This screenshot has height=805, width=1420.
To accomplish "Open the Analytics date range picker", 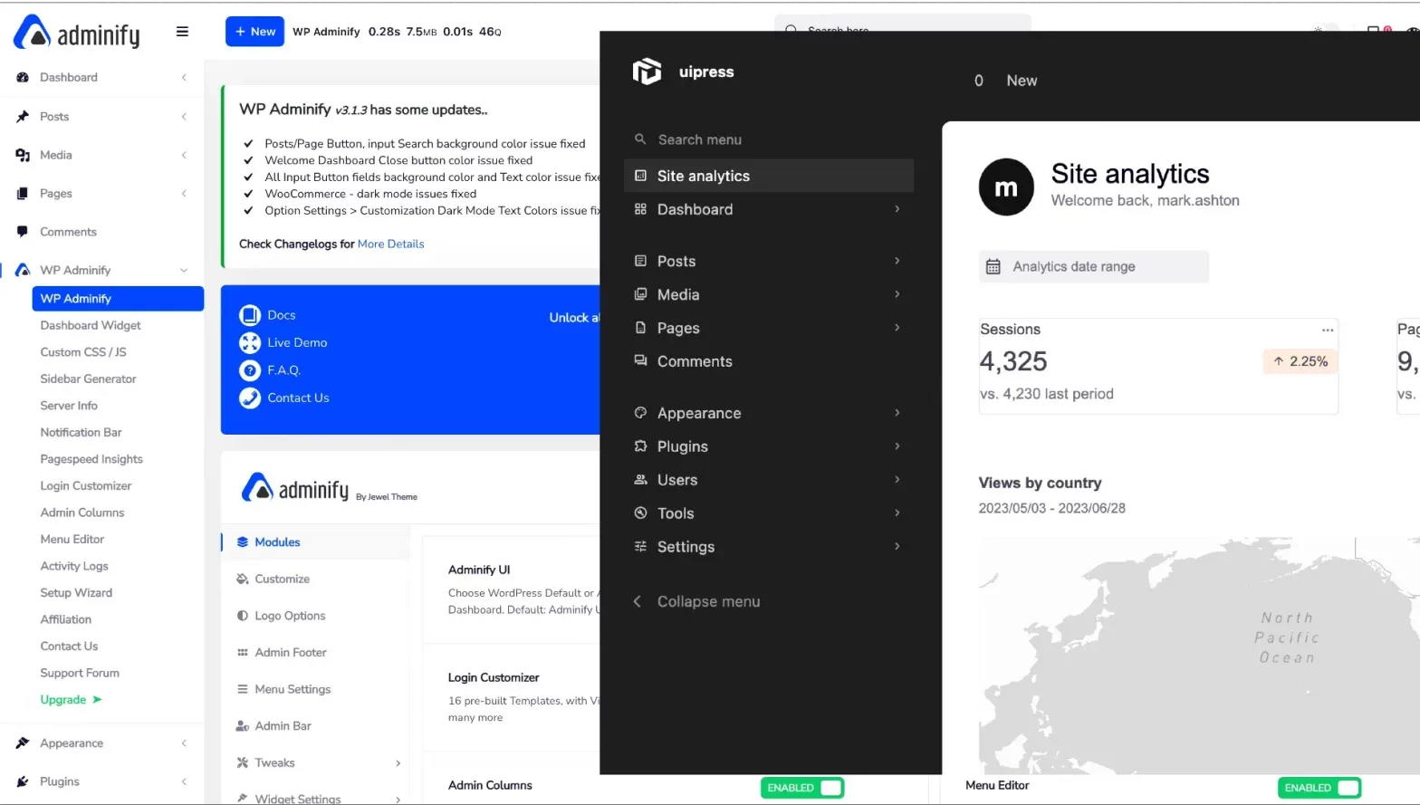I will pos(1093,267).
